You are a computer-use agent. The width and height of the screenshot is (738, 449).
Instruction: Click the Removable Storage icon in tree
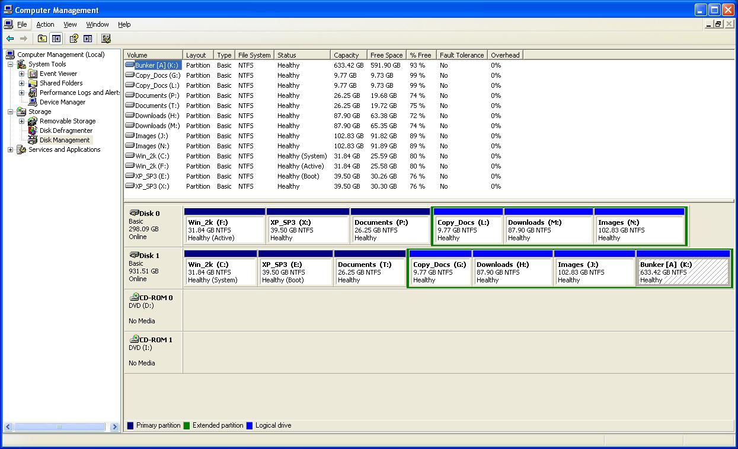33,121
